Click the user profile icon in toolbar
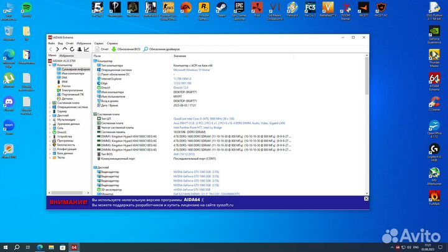The height and width of the screenshot is (252, 448). (x=80, y=49)
